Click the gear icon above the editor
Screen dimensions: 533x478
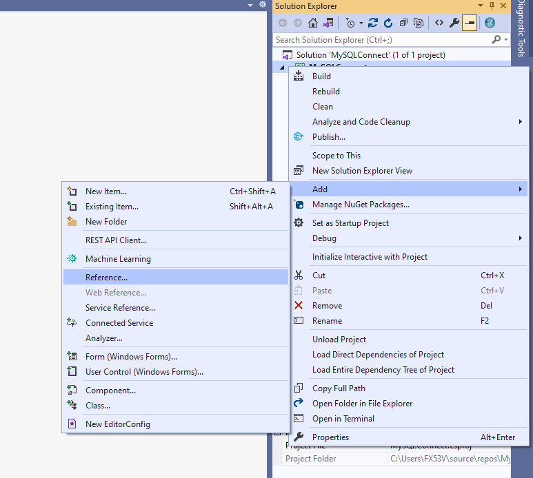click(263, 4)
